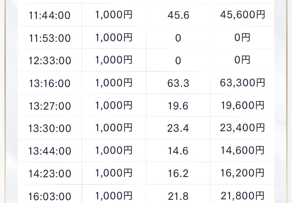Click the 16:03:00 time cell

[50, 195]
